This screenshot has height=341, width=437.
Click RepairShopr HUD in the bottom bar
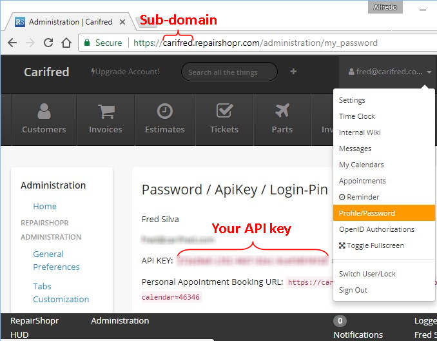tap(34, 327)
